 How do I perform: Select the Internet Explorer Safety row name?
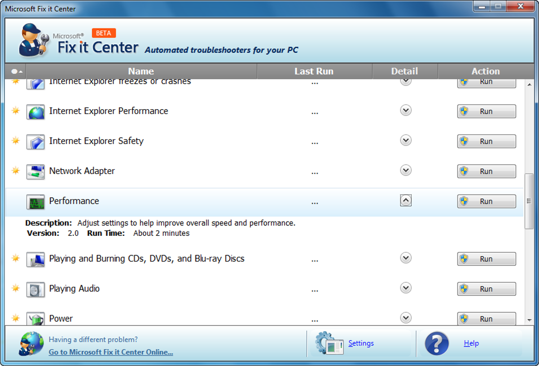96,141
